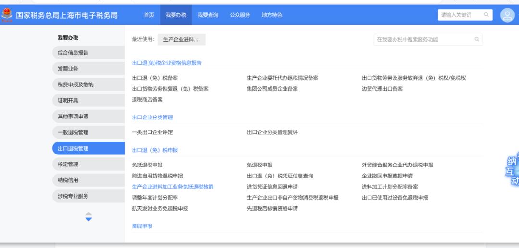This screenshot has width=519, height=248.
Task: Click the tax bureau emblem logo
Action: coord(8,15)
